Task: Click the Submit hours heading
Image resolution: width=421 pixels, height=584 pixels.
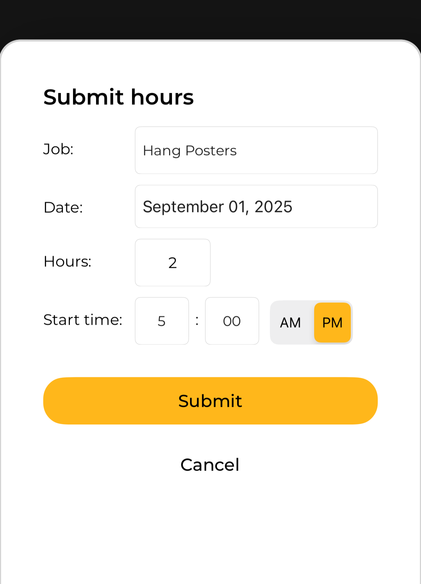Action: [x=119, y=97]
